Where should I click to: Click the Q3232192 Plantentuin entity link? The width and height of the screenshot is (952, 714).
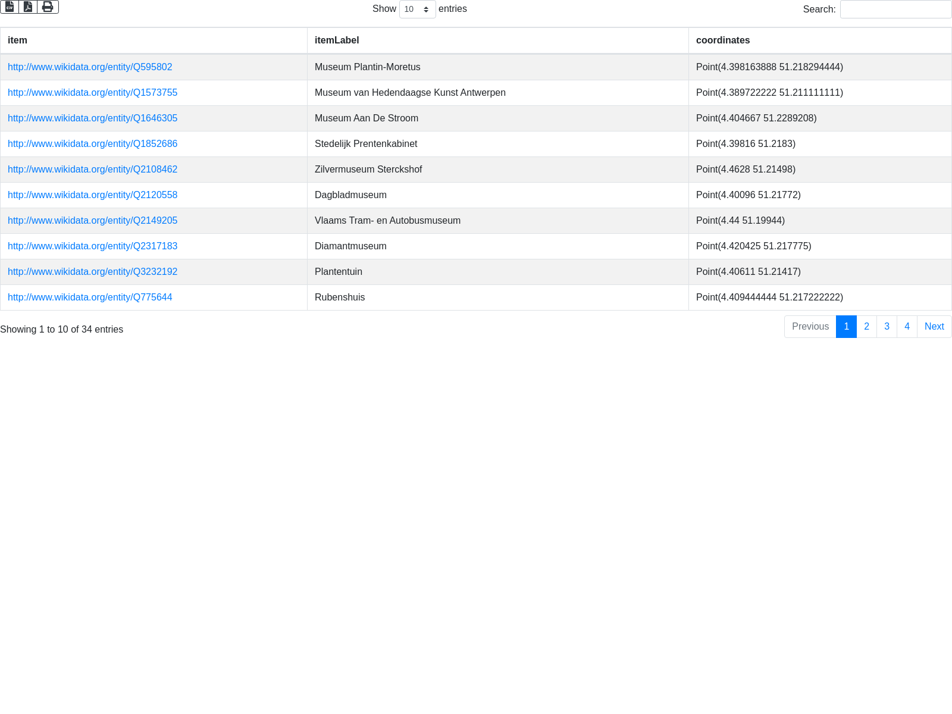tap(92, 272)
